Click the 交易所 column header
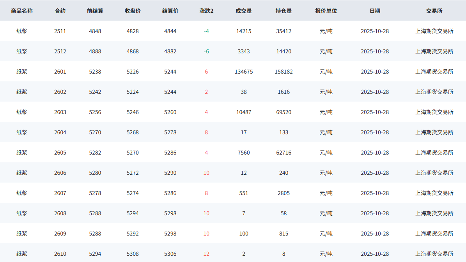 [434, 11]
